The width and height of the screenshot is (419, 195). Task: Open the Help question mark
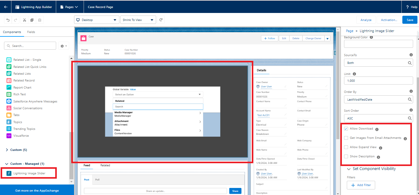pyautogui.click(x=407, y=7)
